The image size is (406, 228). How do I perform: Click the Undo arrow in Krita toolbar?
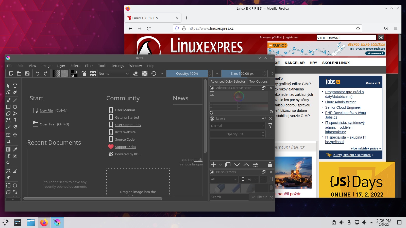pyautogui.click(x=38, y=73)
